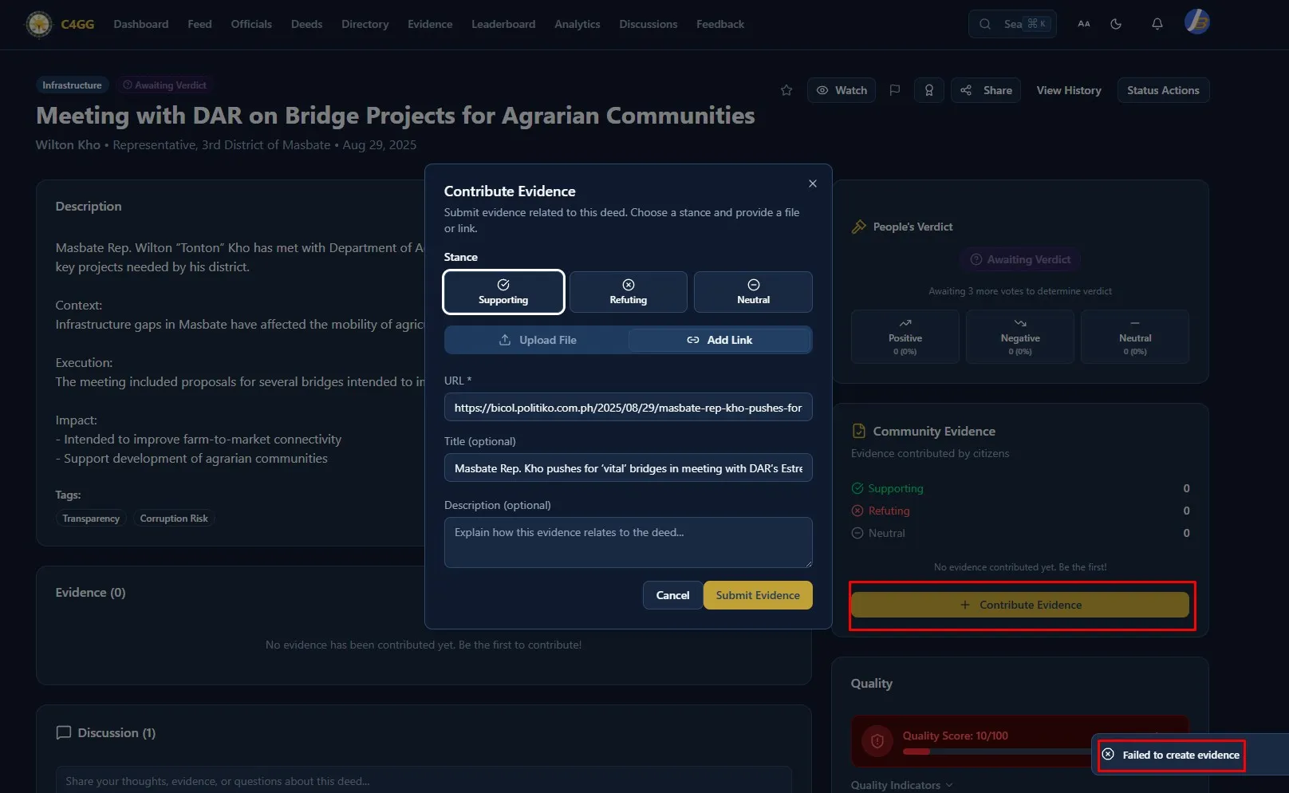This screenshot has height=793, width=1289.
Task: Click the AA text size icon
Action: point(1083,24)
